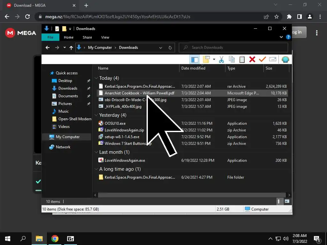
Task: Go up one folder with Up arrow
Action: point(71,48)
